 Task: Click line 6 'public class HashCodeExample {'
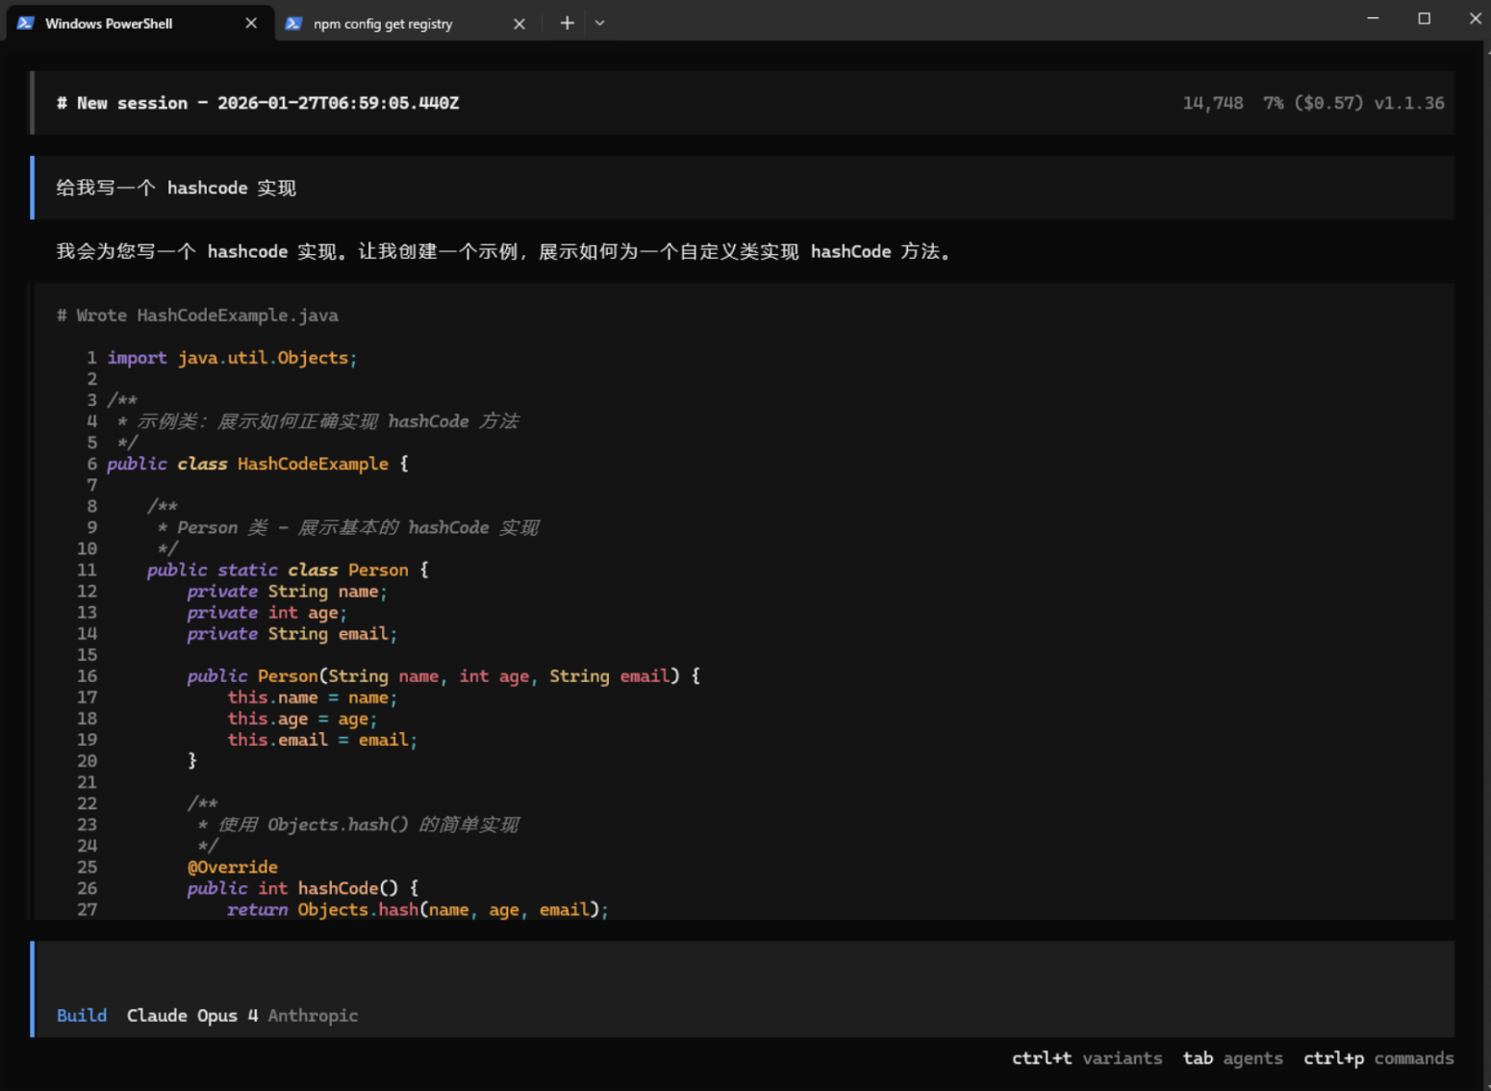pyautogui.click(x=258, y=464)
